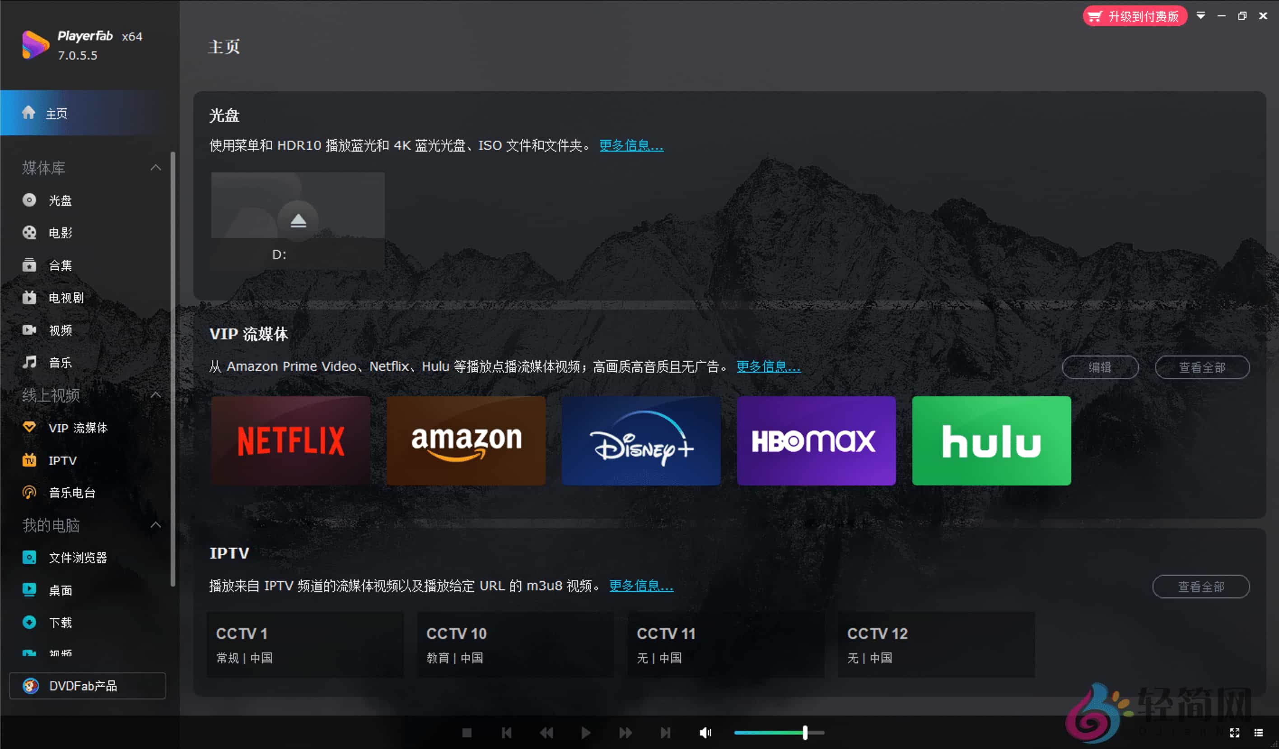Click the PlayerFab logo icon

pyautogui.click(x=36, y=45)
